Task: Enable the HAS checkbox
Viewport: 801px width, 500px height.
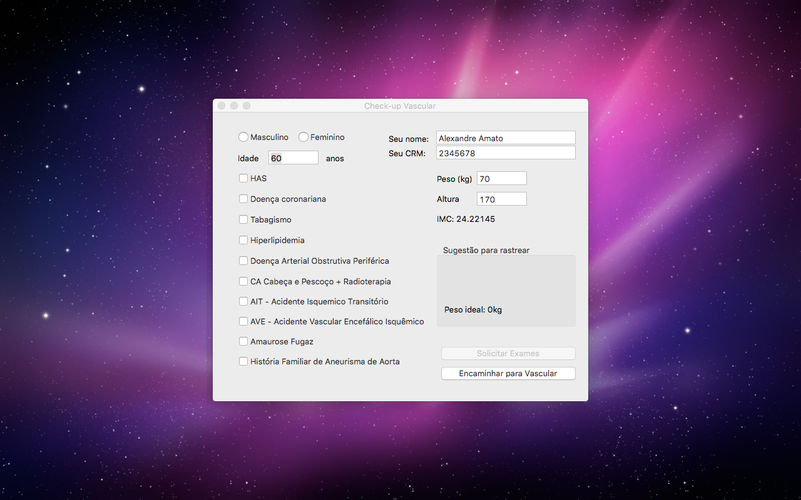Action: click(x=243, y=178)
